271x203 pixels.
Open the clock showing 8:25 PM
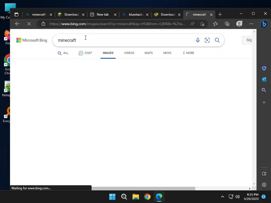pyautogui.click(x=251, y=197)
